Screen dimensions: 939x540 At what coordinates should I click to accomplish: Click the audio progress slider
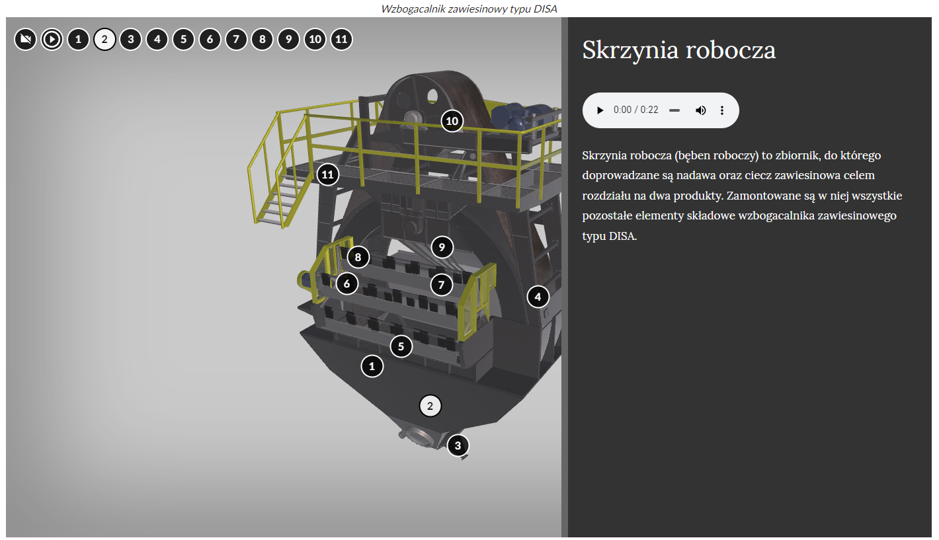674,110
